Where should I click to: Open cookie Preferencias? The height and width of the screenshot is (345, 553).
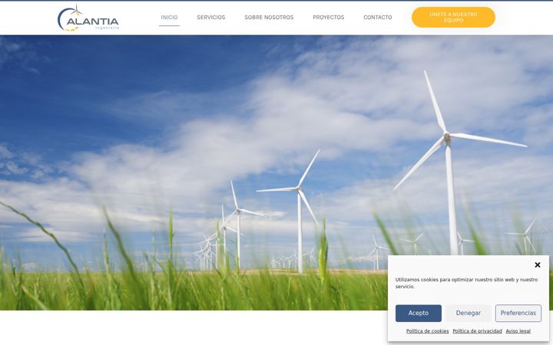pyautogui.click(x=518, y=313)
